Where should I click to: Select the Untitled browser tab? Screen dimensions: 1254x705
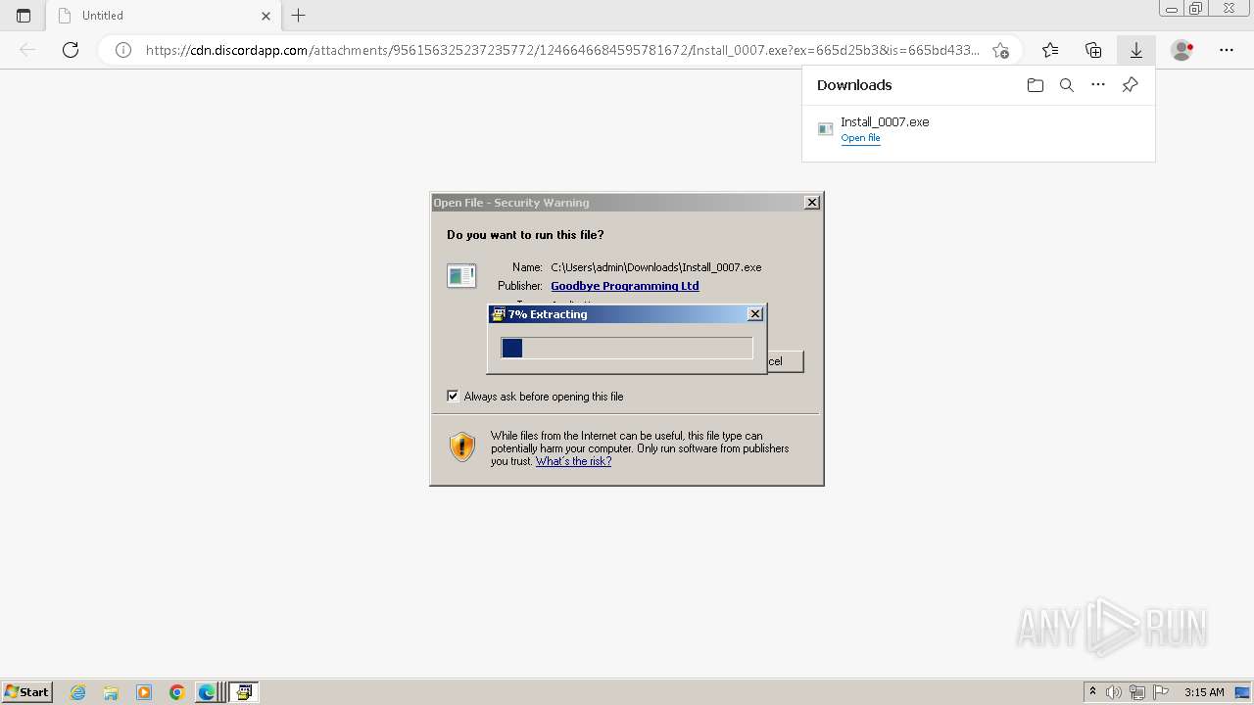(164, 16)
